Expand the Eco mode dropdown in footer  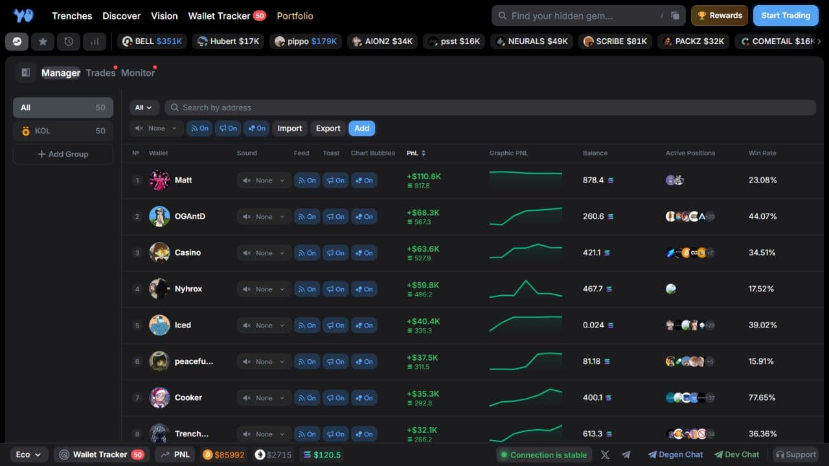(29, 454)
